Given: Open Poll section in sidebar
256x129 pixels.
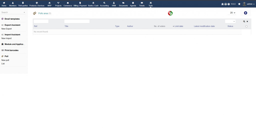Looking at the screenshot, I should click(6, 56).
